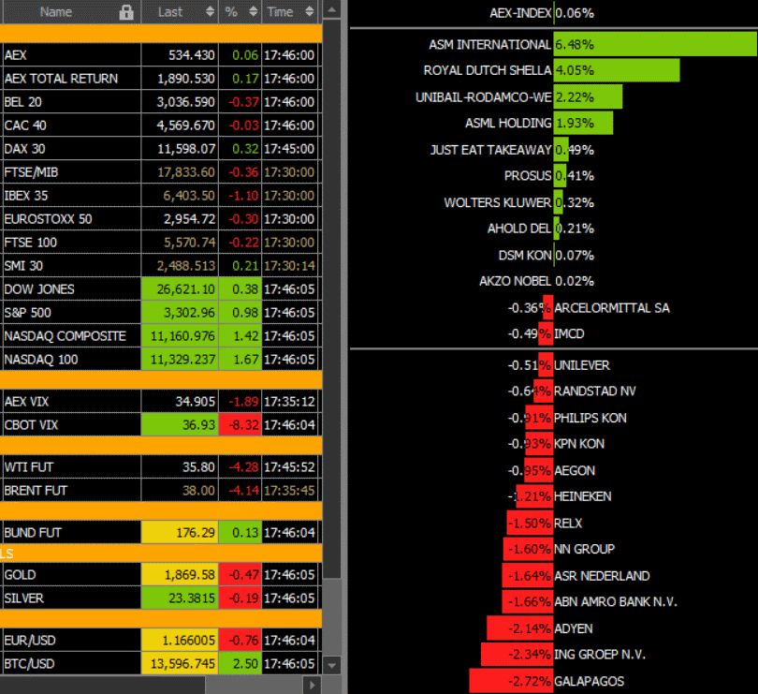Sort by the % column arrows
The image size is (758, 694).
pos(254,11)
